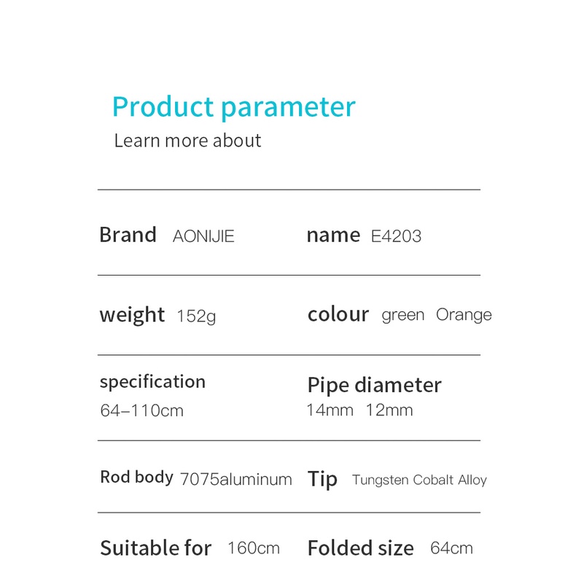
Task: Select the 152g weight value
Action: [x=196, y=316]
